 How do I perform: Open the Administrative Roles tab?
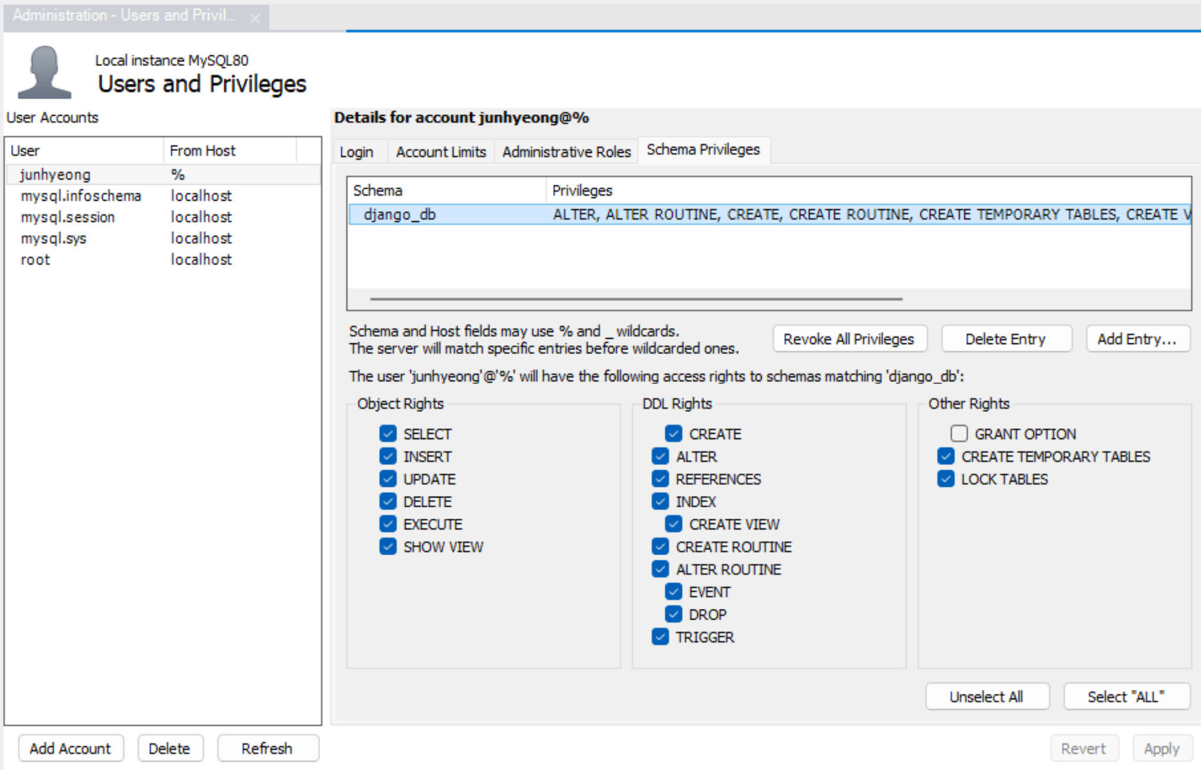pyautogui.click(x=566, y=152)
